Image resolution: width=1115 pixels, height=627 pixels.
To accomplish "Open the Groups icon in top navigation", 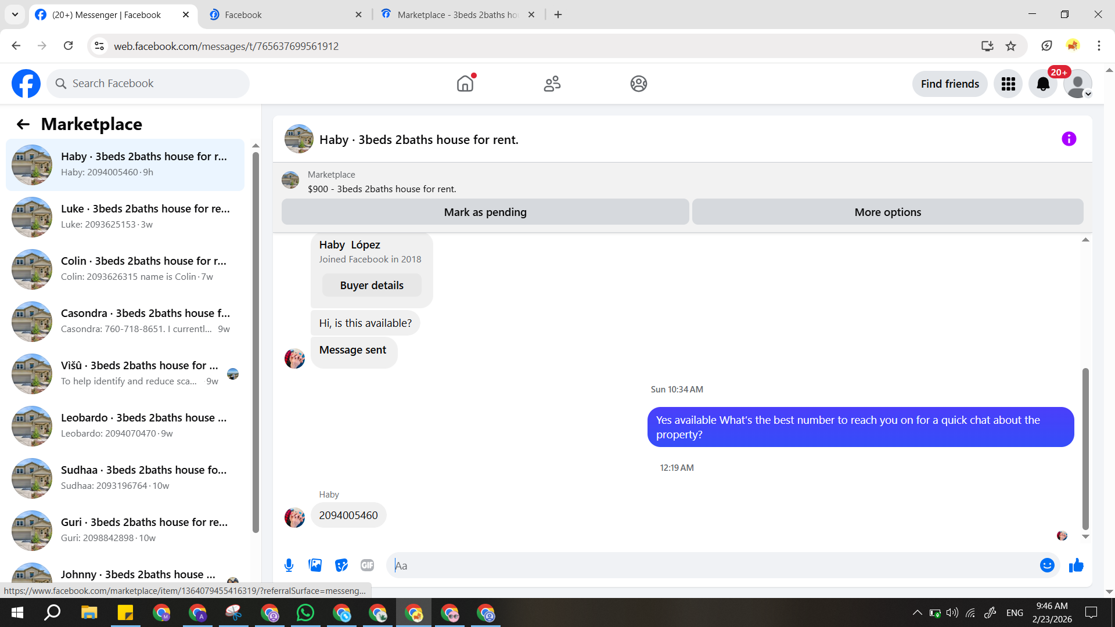I will 639,84.
